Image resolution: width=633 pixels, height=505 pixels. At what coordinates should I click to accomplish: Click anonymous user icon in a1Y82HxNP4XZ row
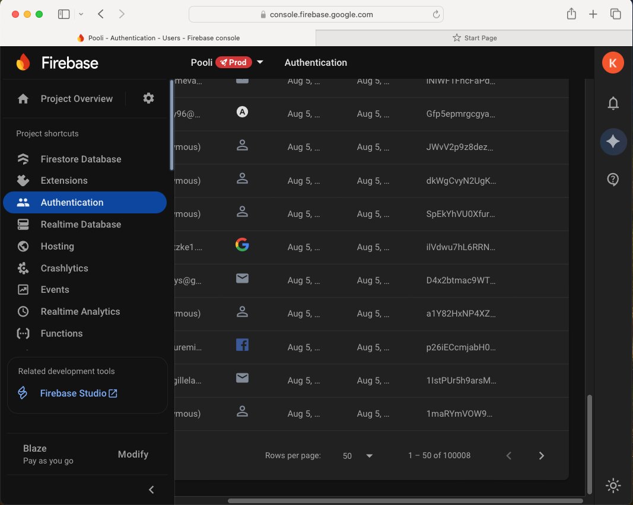point(242,311)
